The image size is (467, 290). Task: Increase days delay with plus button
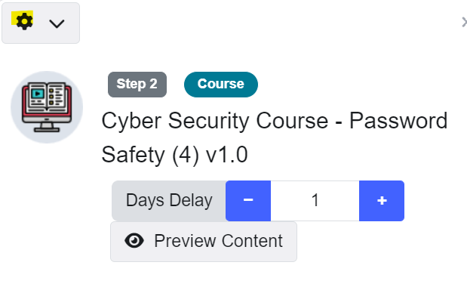[382, 201]
